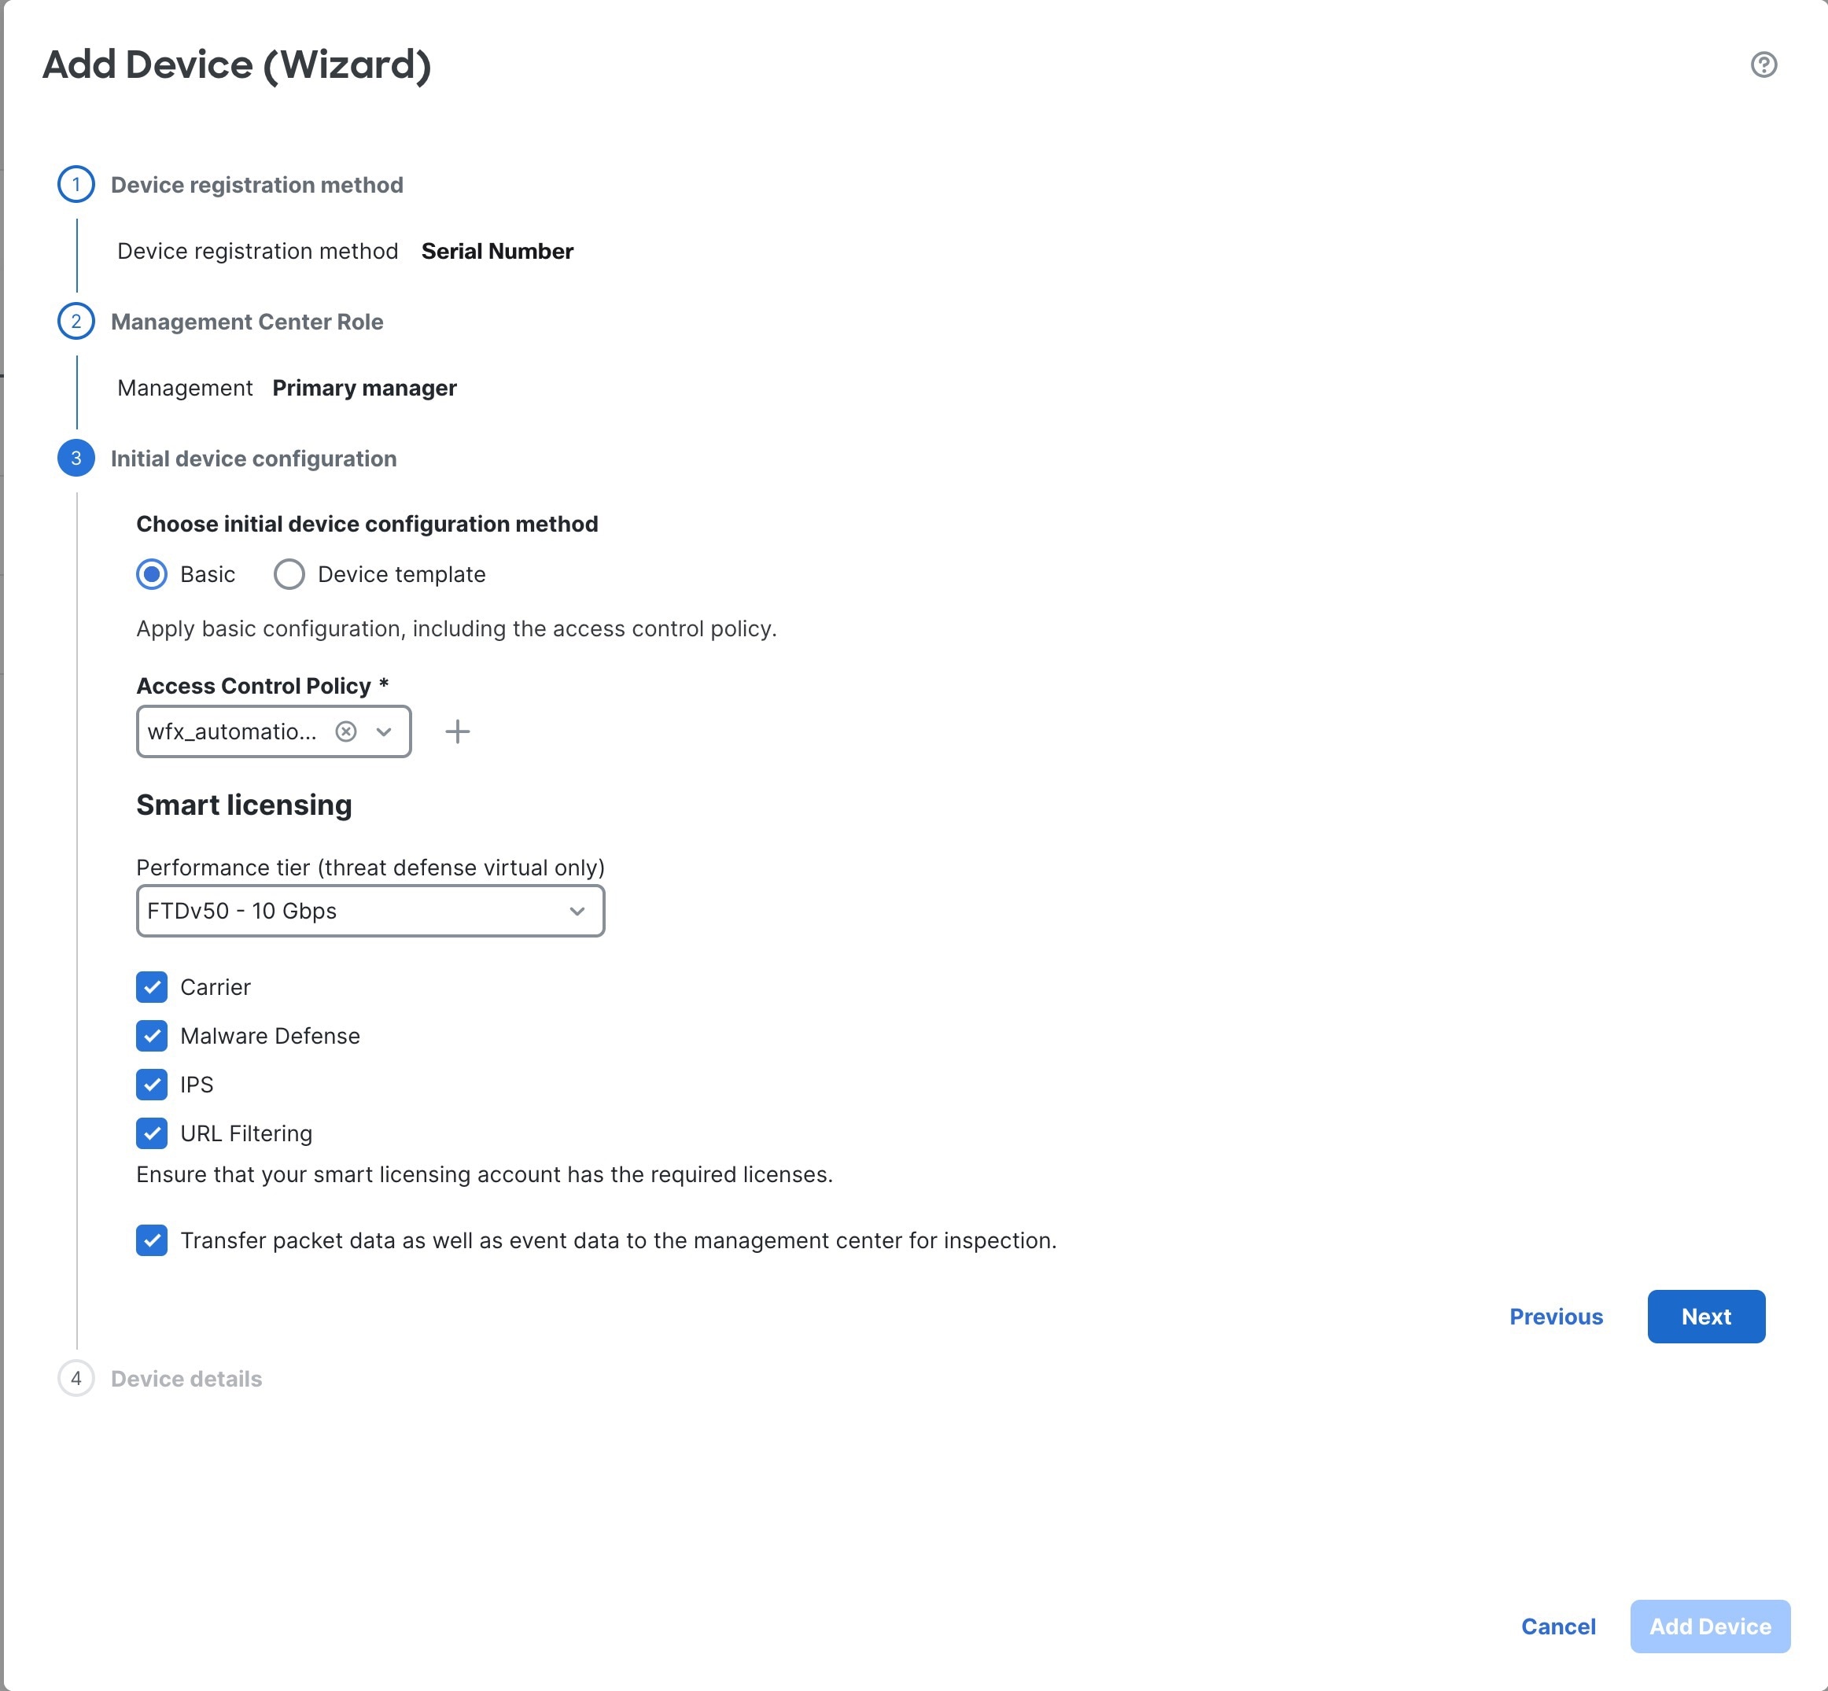Open the Device registration method step
The height and width of the screenshot is (1691, 1828).
click(257, 185)
